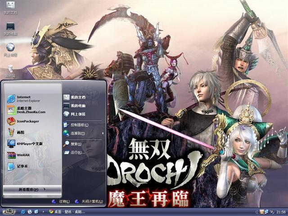The height and width of the screenshot is (216, 288).
Task: Open the 回收站 recycle bin desktop icon
Action: click(x=10, y=71)
